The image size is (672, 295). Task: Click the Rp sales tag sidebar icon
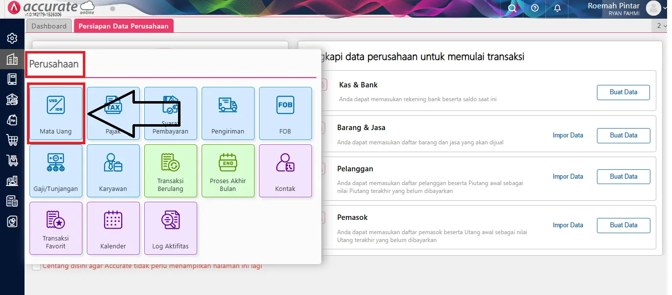click(12, 120)
